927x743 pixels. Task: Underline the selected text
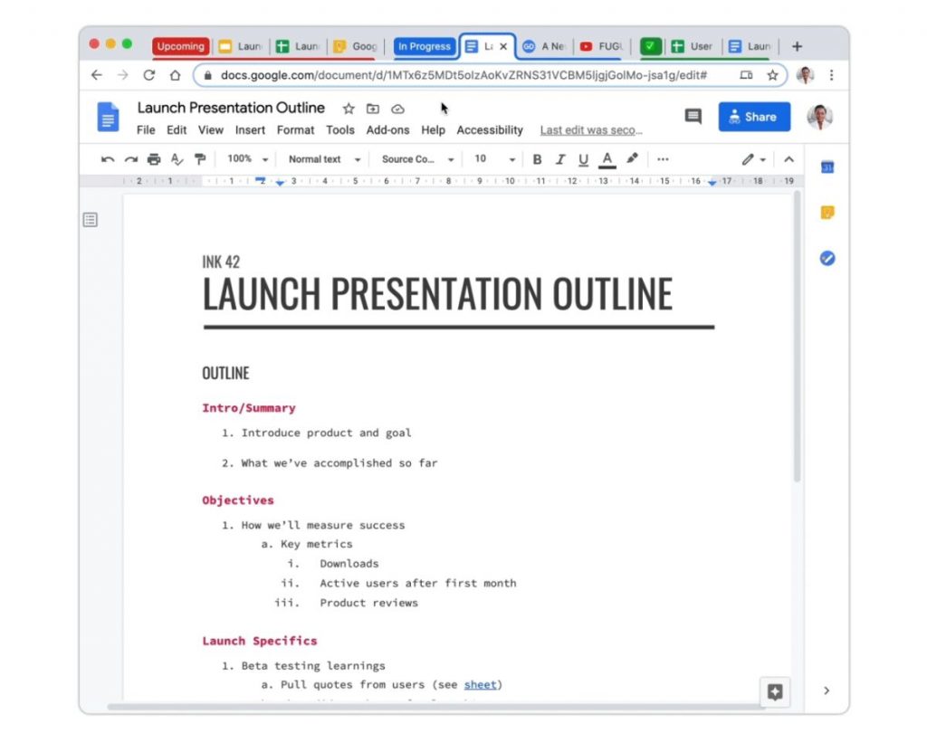pyautogui.click(x=582, y=158)
